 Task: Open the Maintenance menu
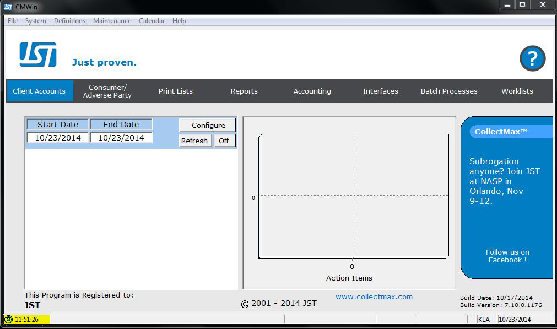pyautogui.click(x=112, y=21)
